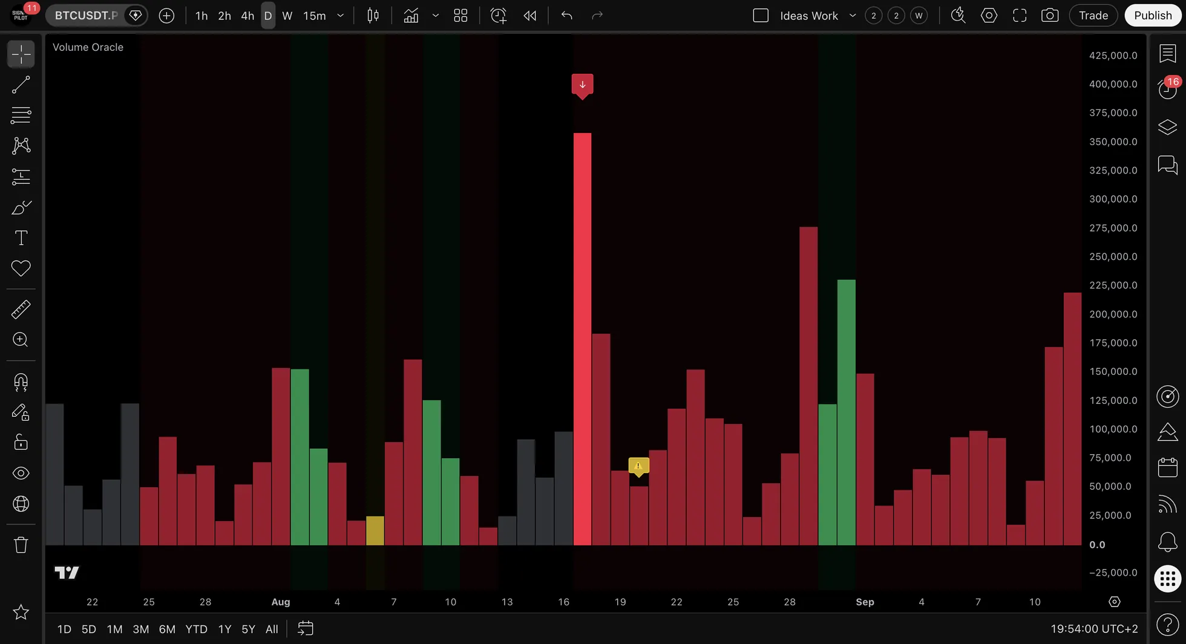Open the Trade panel button
This screenshot has width=1186, height=644.
point(1093,16)
